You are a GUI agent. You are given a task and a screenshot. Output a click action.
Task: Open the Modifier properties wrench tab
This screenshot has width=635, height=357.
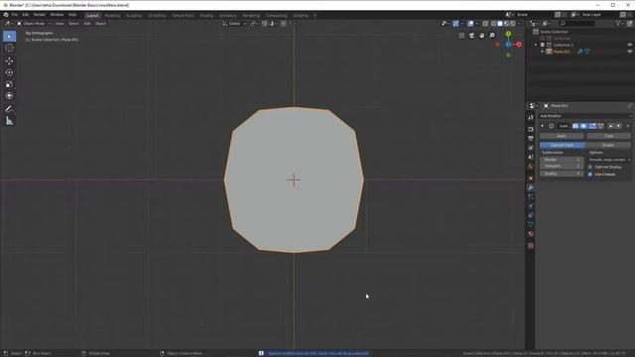click(x=531, y=187)
